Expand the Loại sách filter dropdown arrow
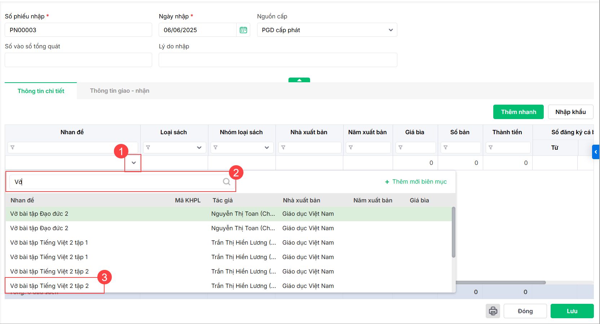600x324 pixels. tap(199, 148)
